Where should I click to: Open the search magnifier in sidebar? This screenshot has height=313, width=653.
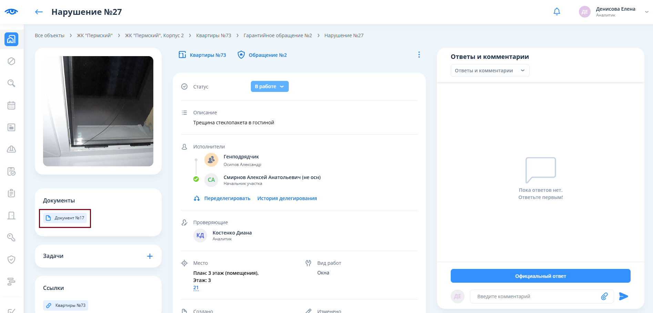(x=11, y=83)
